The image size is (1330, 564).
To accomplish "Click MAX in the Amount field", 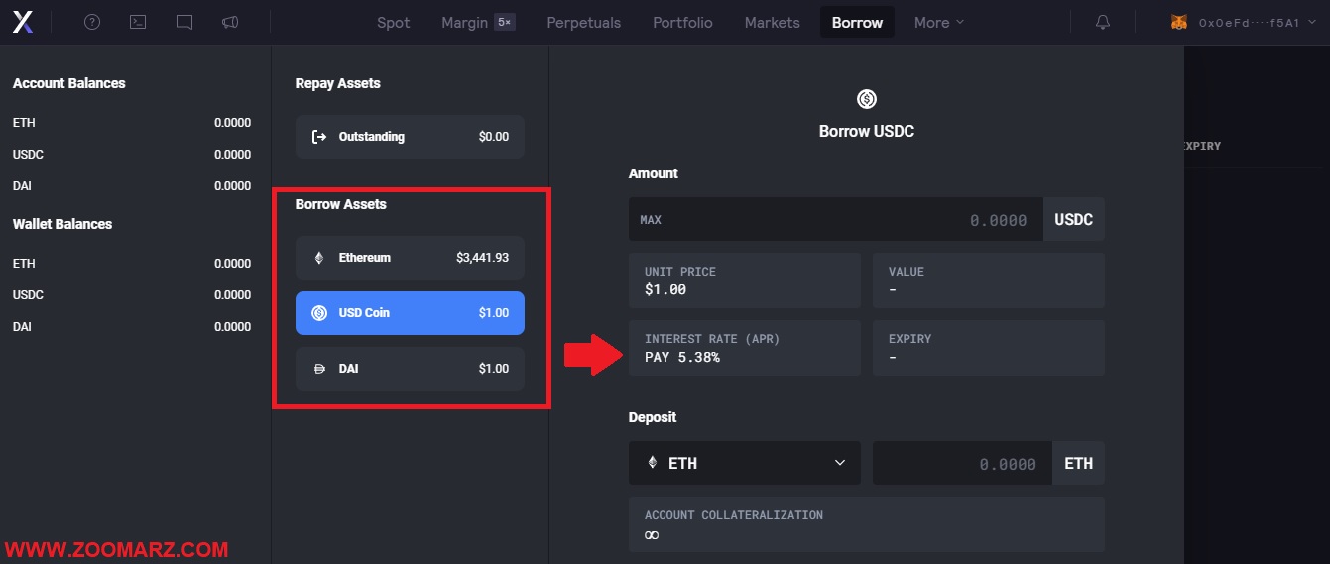I will pyautogui.click(x=651, y=220).
